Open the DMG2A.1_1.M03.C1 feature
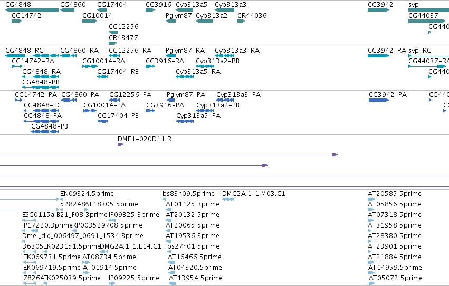Image resolution: width=449 pixels, height=286 pixels. click(254, 194)
